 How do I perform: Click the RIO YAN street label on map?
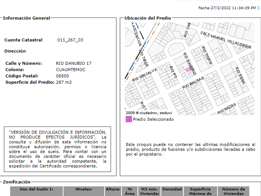pyautogui.click(x=187, y=30)
